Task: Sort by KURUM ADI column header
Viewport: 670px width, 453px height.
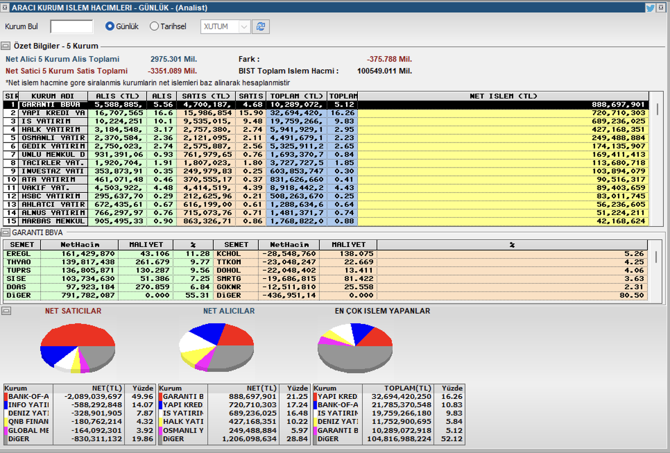Action: click(x=54, y=96)
